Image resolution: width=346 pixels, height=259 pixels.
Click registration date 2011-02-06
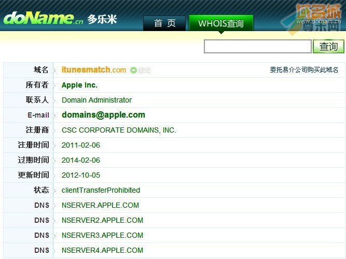pos(81,145)
